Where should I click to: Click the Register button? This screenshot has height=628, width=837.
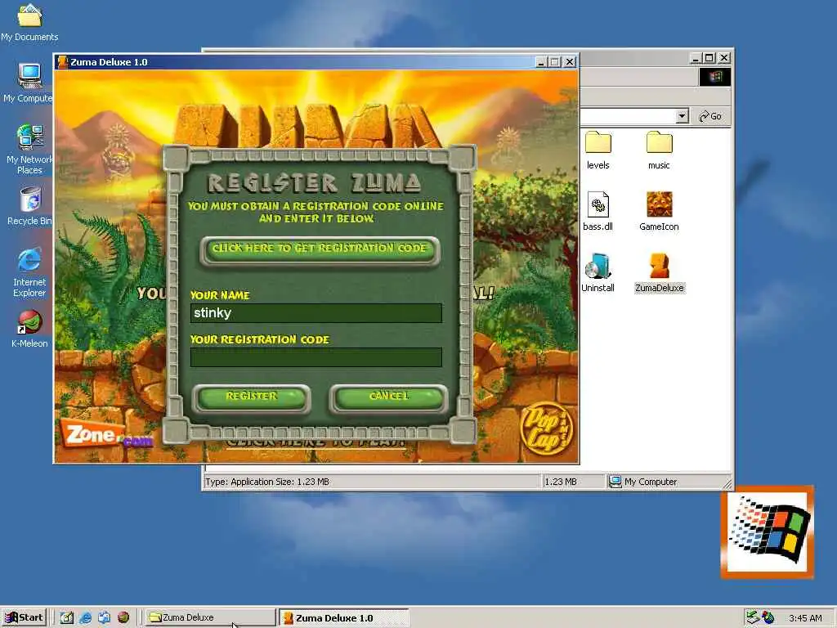(x=252, y=397)
